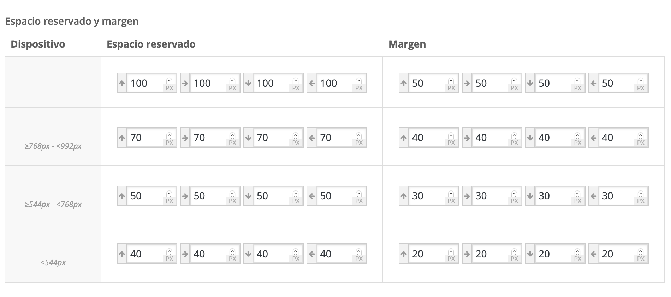Click left padding field showing 100
Screen dimensions: 671x297
point(334,84)
